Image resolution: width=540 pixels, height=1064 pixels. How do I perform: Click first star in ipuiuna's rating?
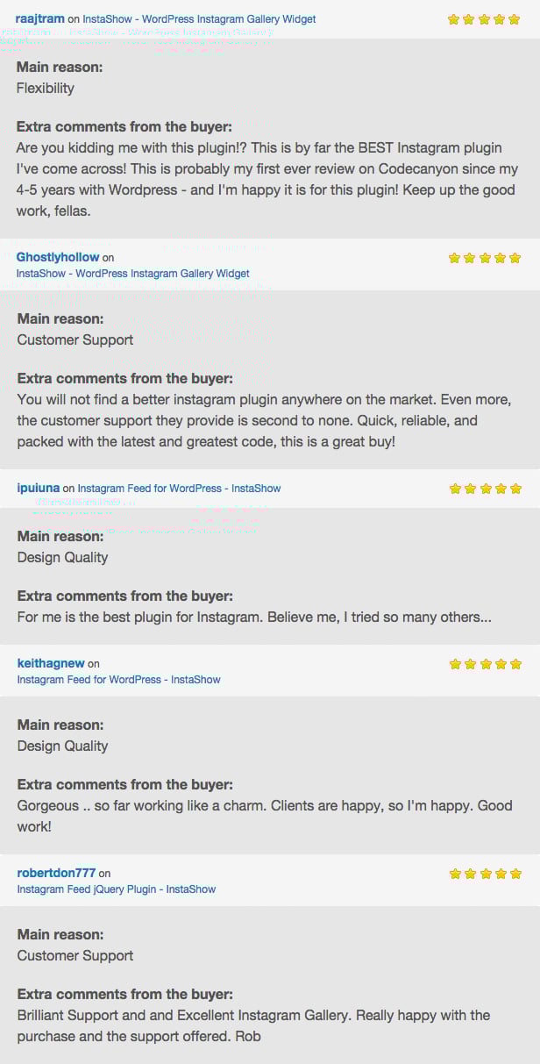click(454, 489)
